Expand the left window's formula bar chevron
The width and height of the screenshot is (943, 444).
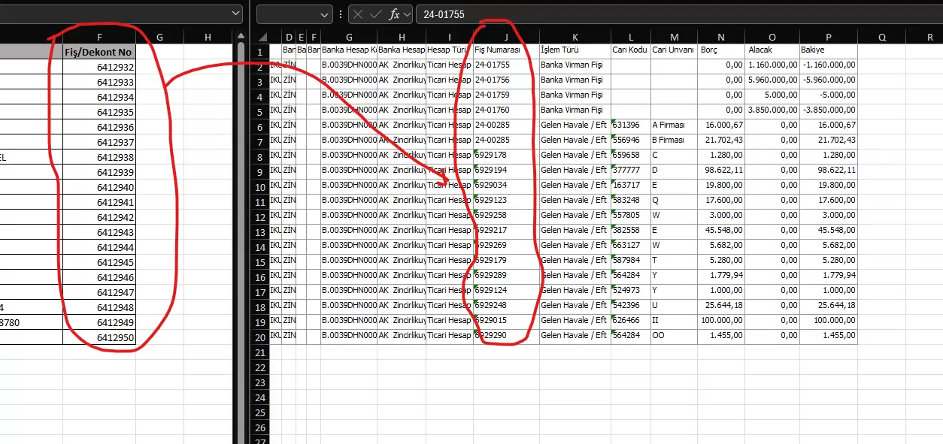(x=236, y=14)
